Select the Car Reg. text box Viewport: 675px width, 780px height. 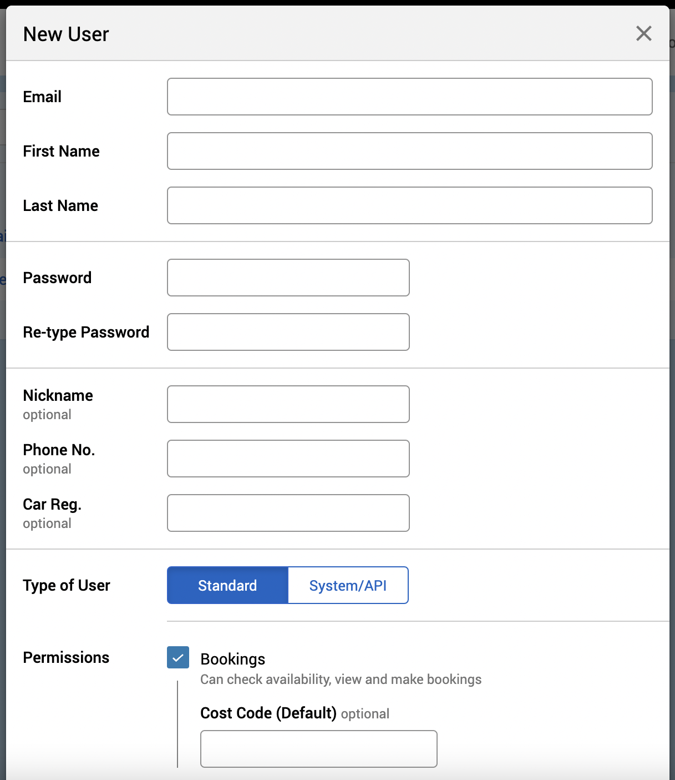(288, 513)
